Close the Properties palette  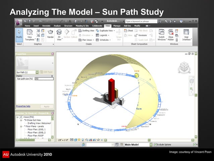tap(53, 54)
